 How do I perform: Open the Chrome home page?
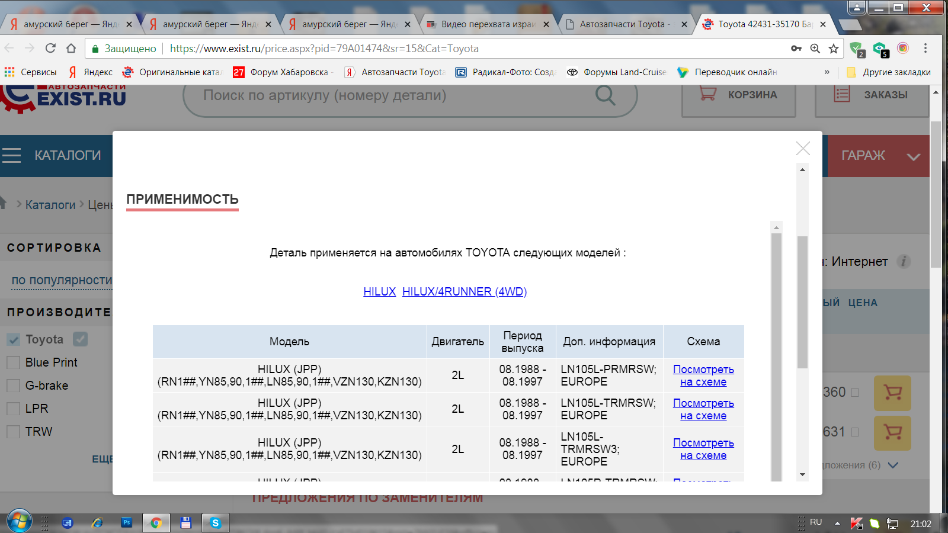click(71, 49)
